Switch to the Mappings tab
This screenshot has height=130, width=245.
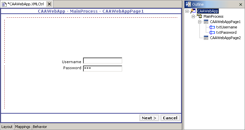point(23,127)
